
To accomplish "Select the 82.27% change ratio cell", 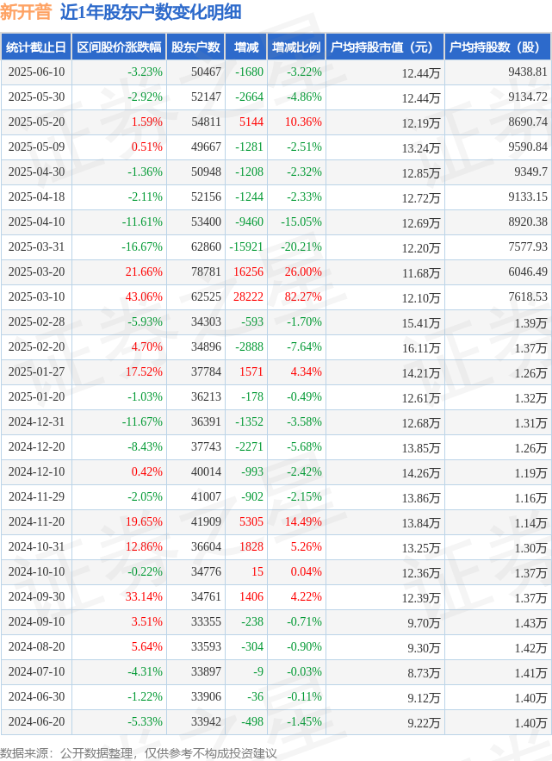I will [x=303, y=296].
